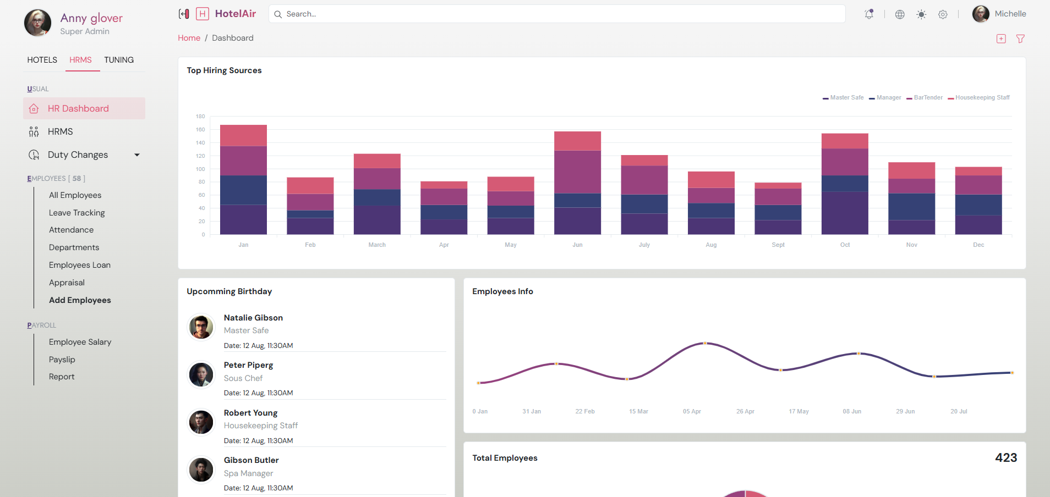Click the sidebar collapse icon

(x=184, y=14)
